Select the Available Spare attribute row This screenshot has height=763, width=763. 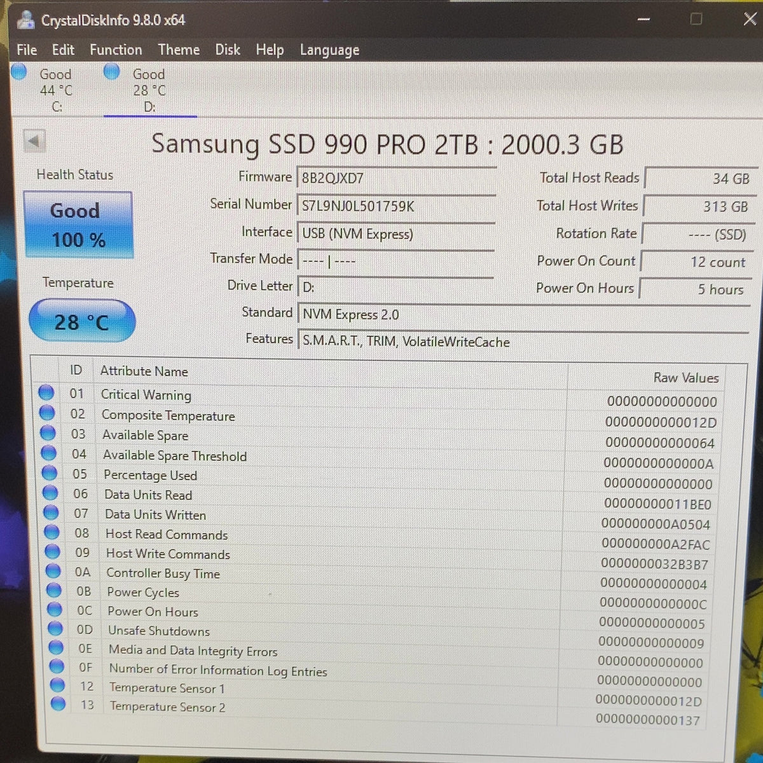(379, 437)
